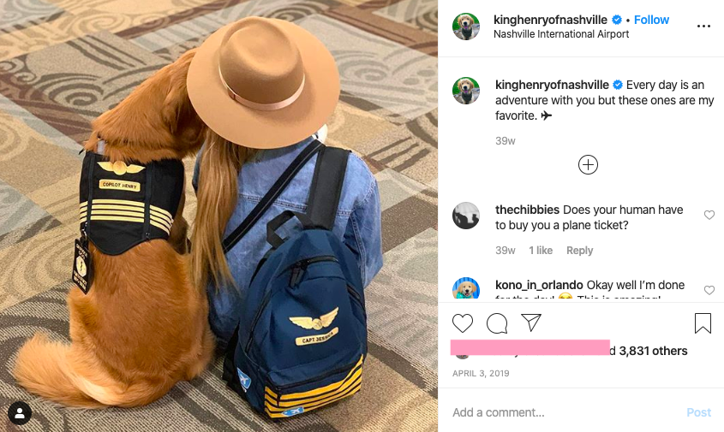This screenshot has width=724, height=432.
Task: View who liked thechibbies comment (1 like)
Action: pyautogui.click(x=541, y=251)
